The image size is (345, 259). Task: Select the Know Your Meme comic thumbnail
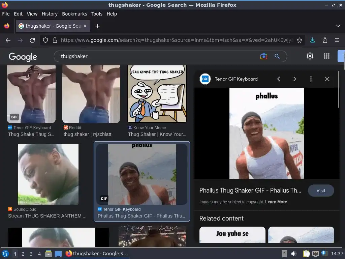click(x=157, y=93)
